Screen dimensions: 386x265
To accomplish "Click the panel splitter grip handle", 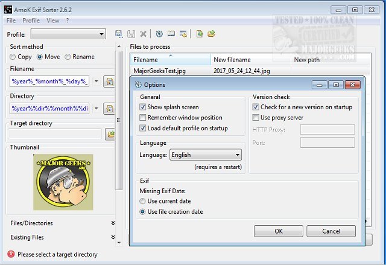I will pyautogui.click(x=119, y=120).
